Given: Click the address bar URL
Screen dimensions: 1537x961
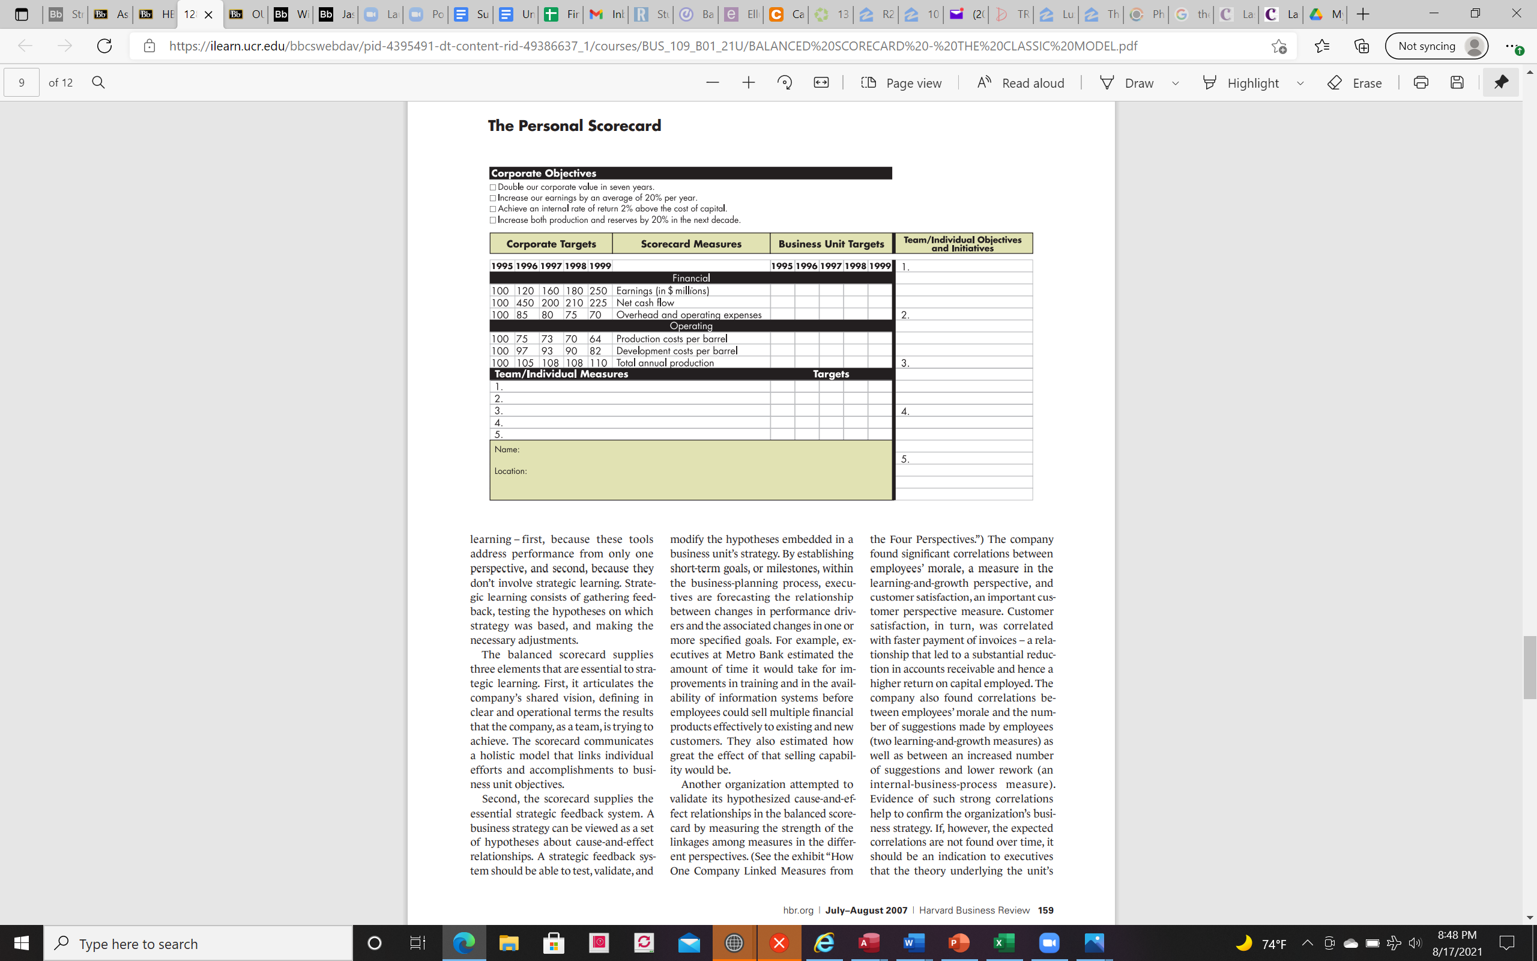Looking at the screenshot, I should [653, 46].
